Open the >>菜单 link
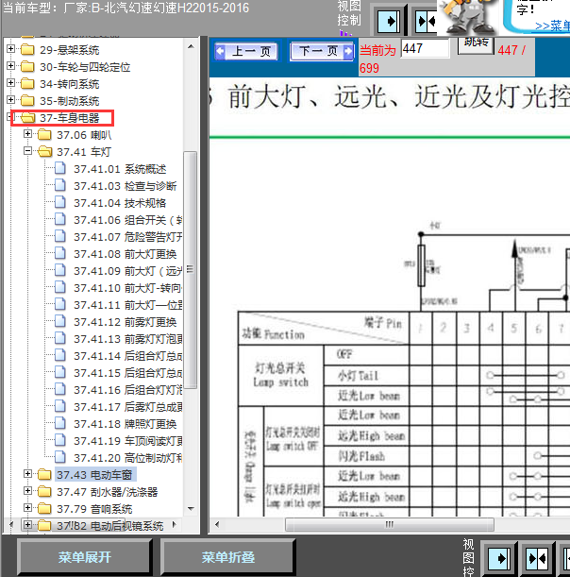 pyautogui.click(x=553, y=25)
